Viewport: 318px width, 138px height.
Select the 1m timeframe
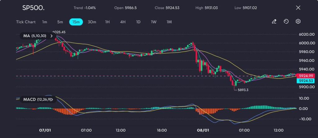click(45, 22)
